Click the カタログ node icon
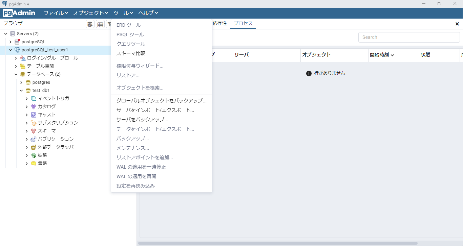Screen dimensions: 463x246 (34, 107)
